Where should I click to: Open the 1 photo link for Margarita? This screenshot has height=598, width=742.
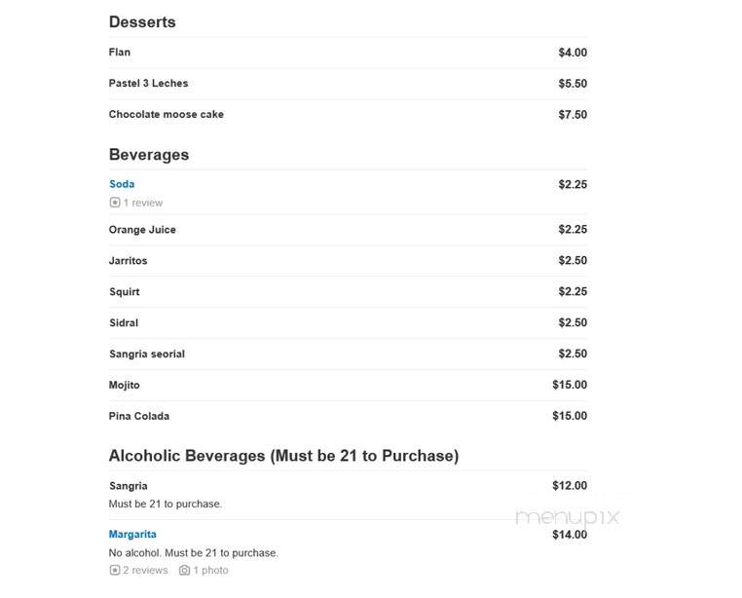pyautogui.click(x=210, y=570)
